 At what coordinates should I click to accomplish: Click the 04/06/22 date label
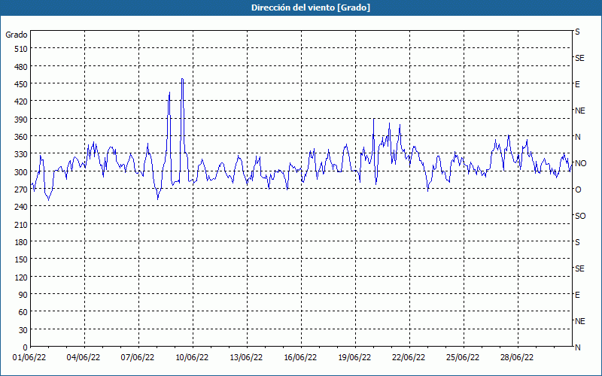coord(84,358)
